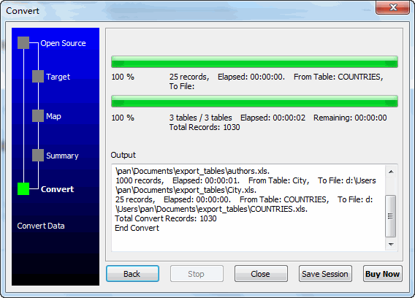Click the output log scroll-up arrow
The height and width of the screenshot is (298, 415).
point(391,172)
